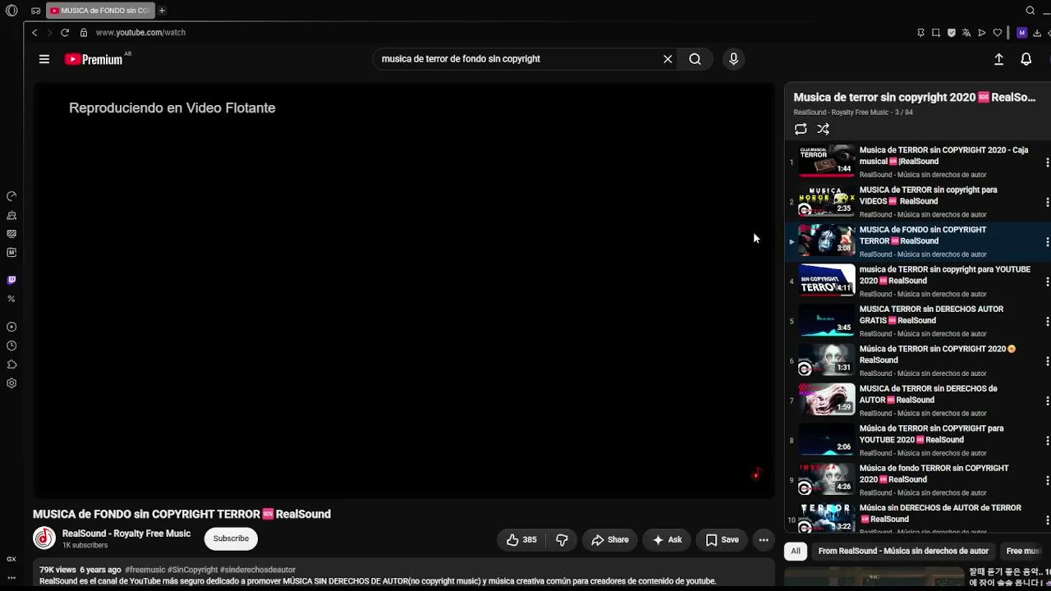The width and height of the screenshot is (1051, 591).
Task: Open a new browser tab
Action: pos(162,11)
